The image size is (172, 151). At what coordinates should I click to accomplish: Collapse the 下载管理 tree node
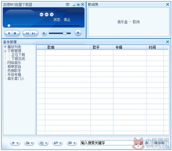tap(5, 51)
